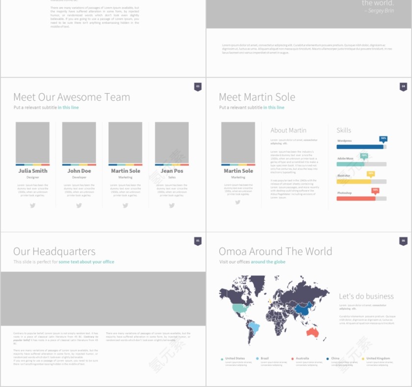Click the Twitter icon under John Doe
Viewport: 412px width, 387px height.
click(79, 206)
